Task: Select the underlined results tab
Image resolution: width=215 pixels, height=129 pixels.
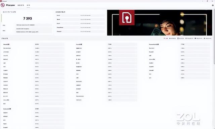Action: tap(28, 5)
